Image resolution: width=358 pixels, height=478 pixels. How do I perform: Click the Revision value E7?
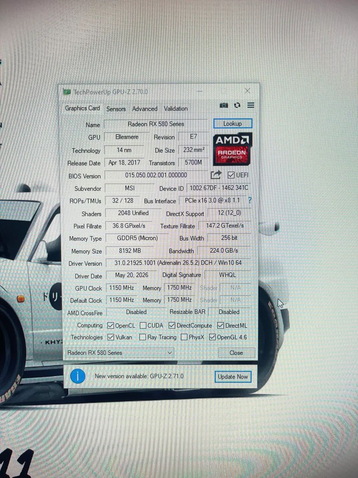click(x=193, y=137)
